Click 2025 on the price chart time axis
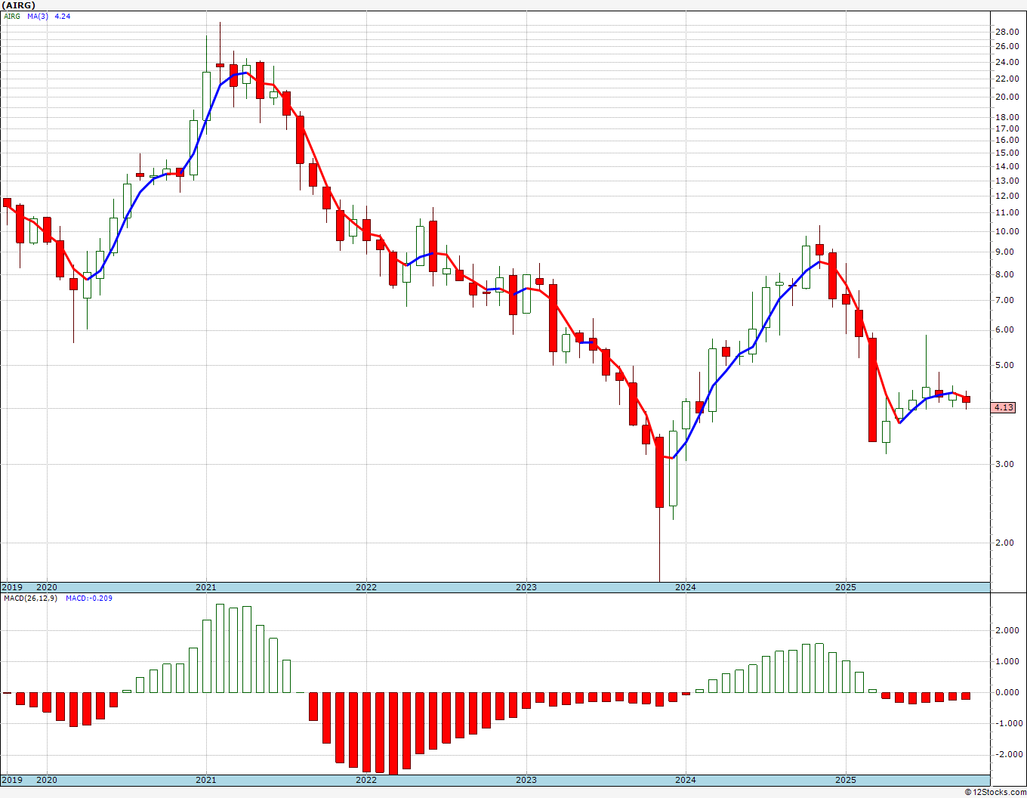 pyautogui.click(x=846, y=587)
